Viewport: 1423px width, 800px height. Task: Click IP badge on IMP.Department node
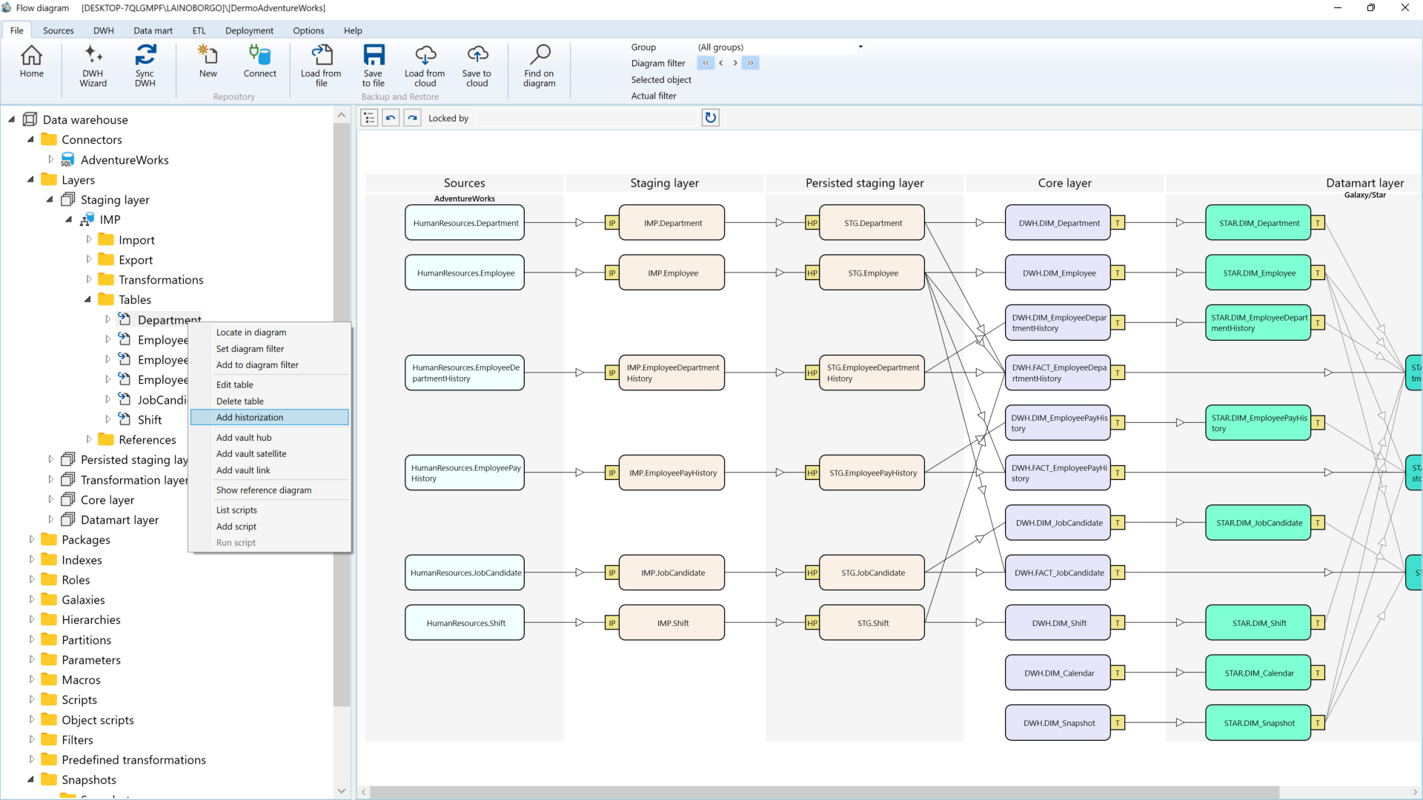coord(611,223)
